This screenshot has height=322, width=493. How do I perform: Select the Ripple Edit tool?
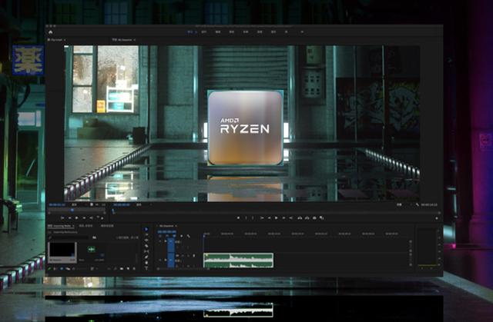point(146,240)
